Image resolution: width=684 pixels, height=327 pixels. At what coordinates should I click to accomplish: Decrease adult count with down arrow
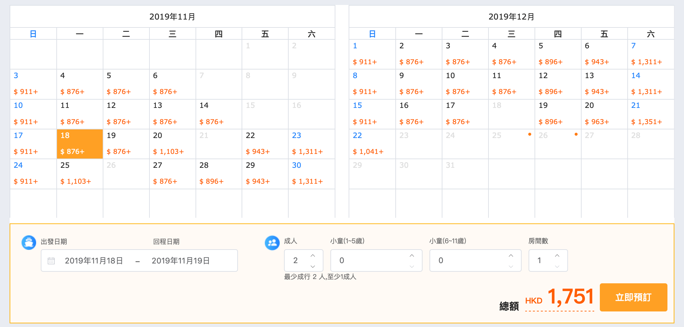pyautogui.click(x=313, y=266)
